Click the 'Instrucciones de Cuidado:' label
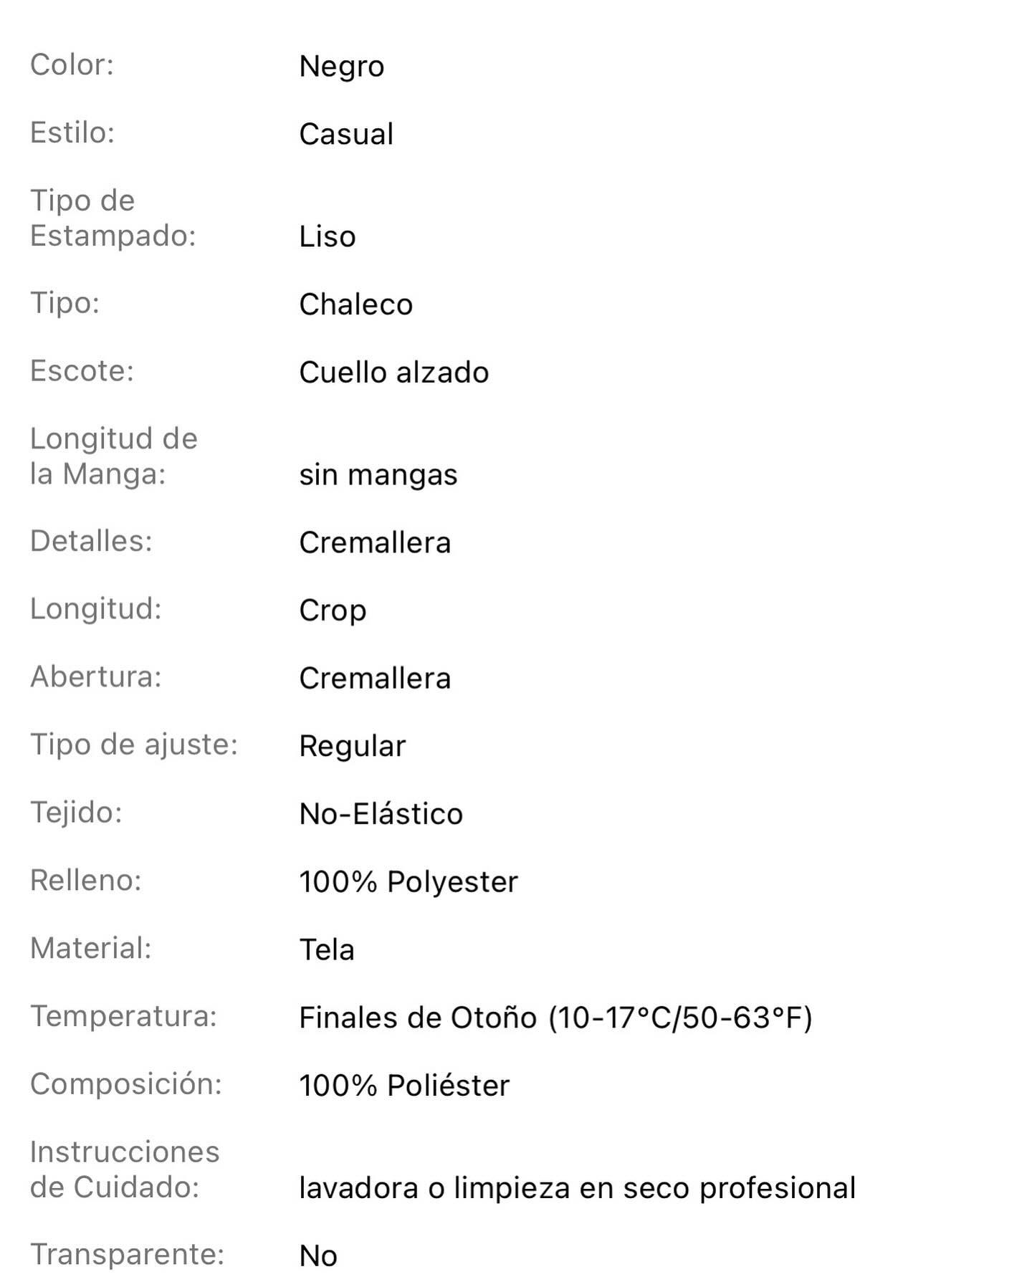 pos(125,1169)
